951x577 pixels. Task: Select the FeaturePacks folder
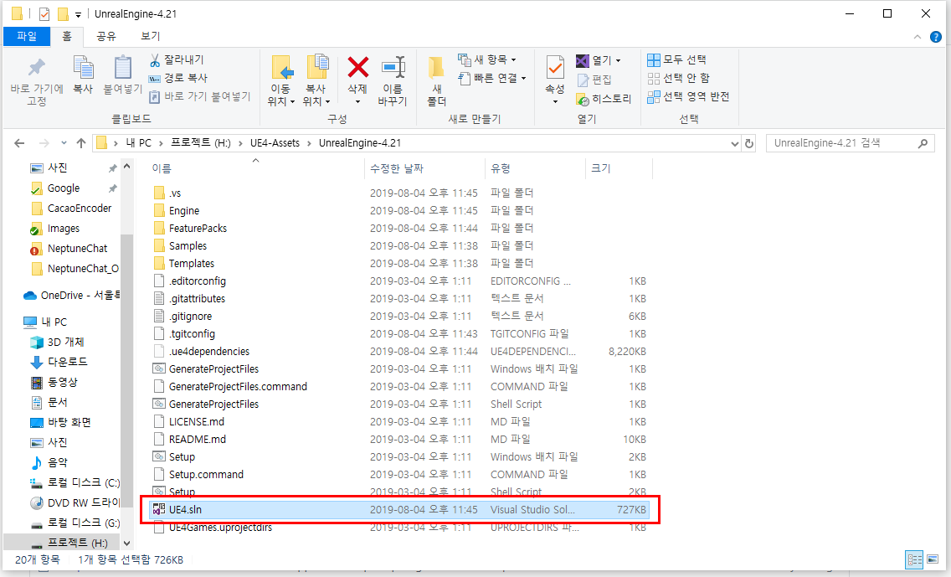click(x=190, y=228)
